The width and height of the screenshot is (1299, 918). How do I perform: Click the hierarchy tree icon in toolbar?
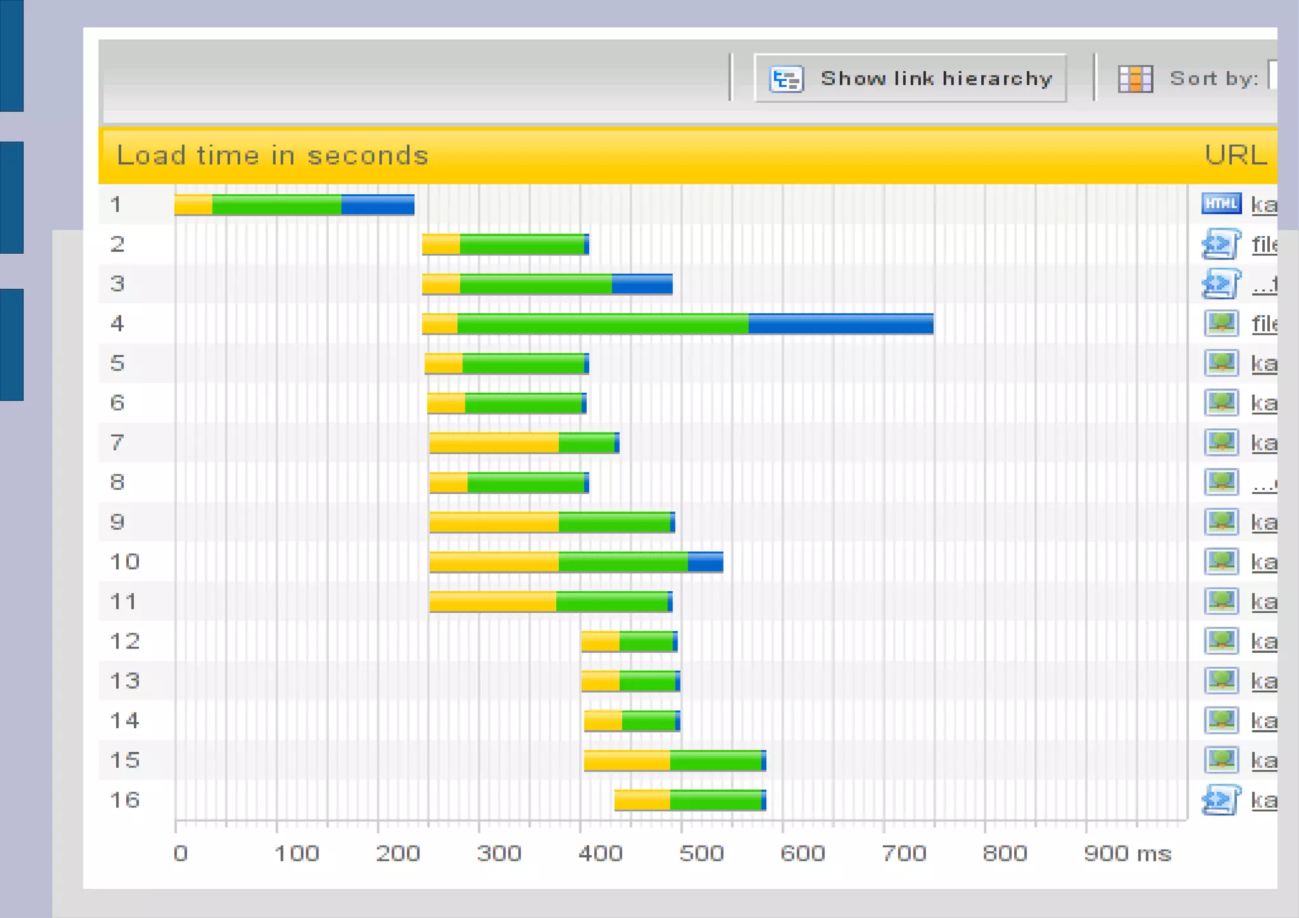(787, 79)
